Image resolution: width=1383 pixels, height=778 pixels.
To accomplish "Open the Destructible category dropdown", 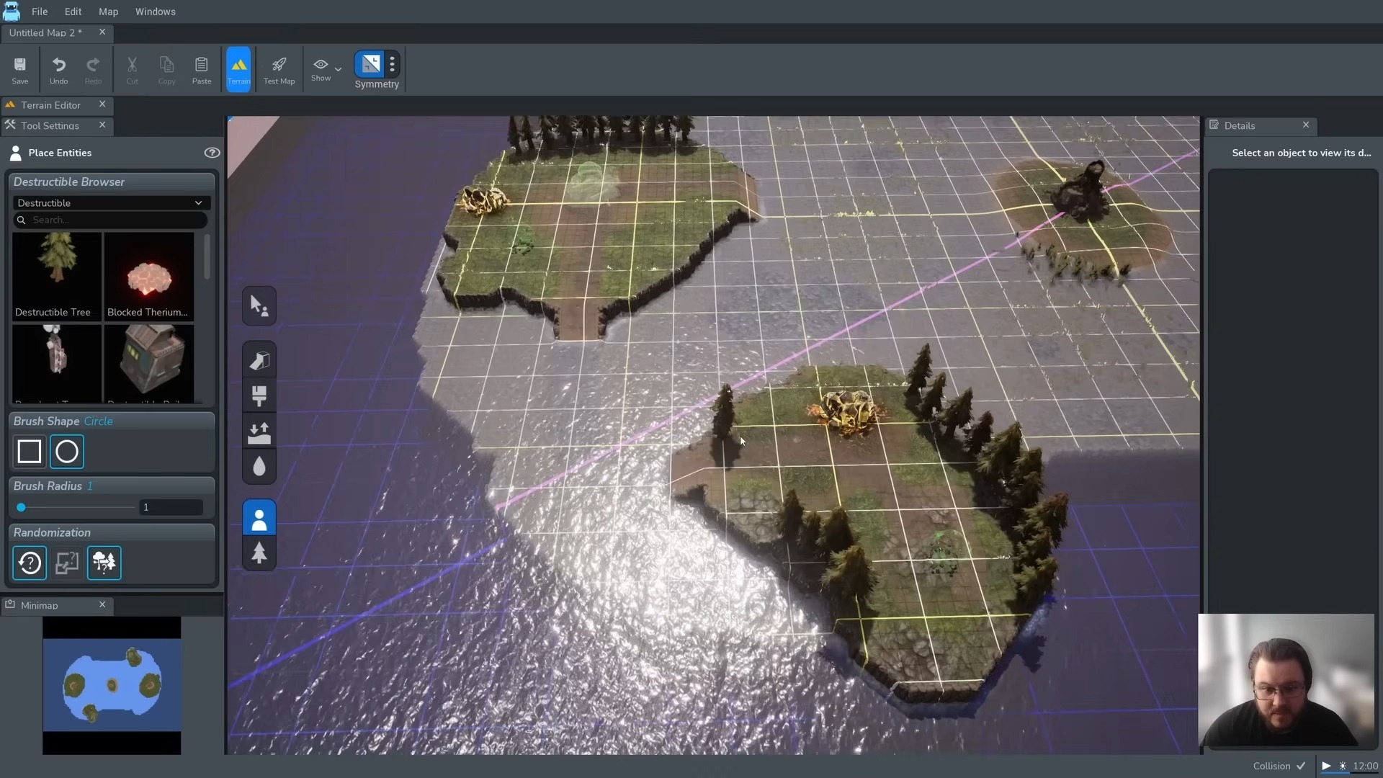I will click(111, 203).
